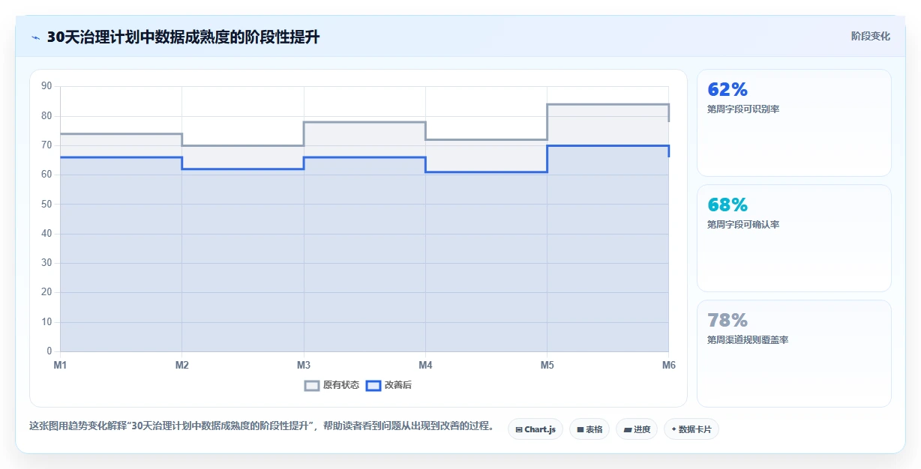Click the 第周字段可确认率 label
921x469 pixels.
point(743,225)
